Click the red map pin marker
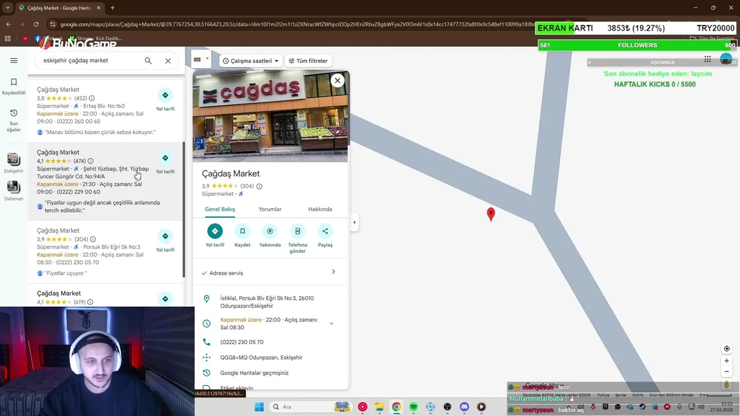Screen dimensions: 740x416 [x=491, y=214]
